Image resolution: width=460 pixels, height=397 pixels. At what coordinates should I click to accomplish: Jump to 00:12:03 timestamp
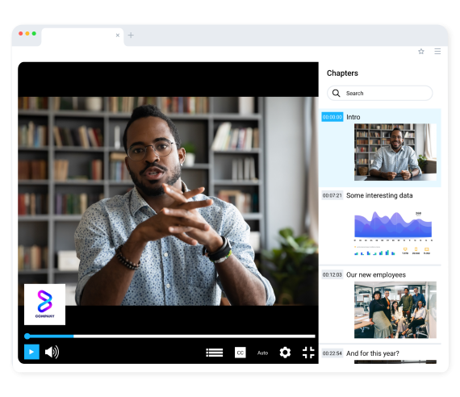tap(332, 274)
